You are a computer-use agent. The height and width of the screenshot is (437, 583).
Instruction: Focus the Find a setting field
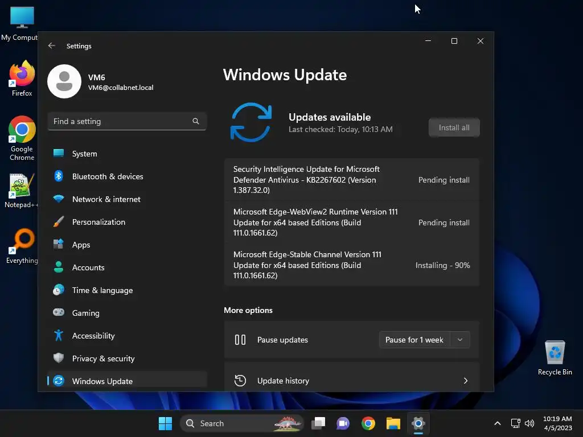[127, 121]
